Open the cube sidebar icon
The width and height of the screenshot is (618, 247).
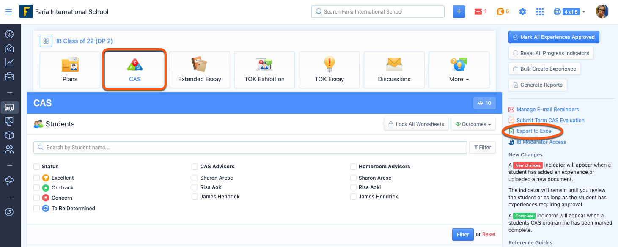coord(9,135)
